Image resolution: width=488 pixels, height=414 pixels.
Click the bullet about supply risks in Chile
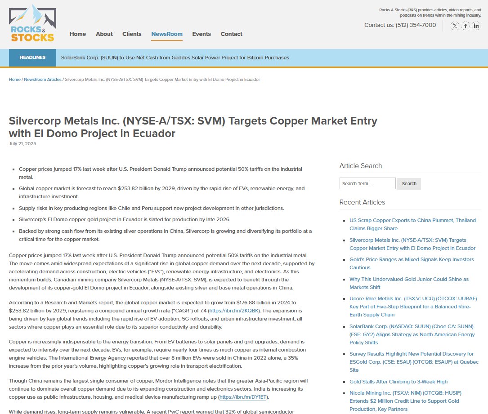coord(151,208)
